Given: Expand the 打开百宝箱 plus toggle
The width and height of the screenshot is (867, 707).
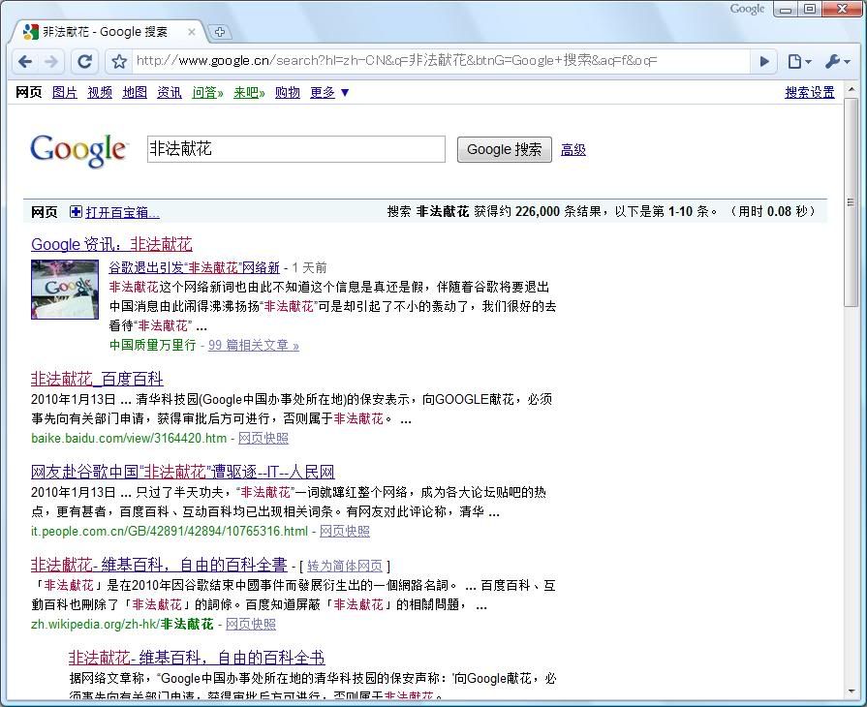Looking at the screenshot, I should pos(76,212).
